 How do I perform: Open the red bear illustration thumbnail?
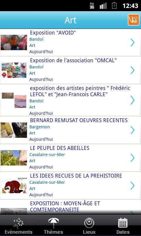(14, 186)
